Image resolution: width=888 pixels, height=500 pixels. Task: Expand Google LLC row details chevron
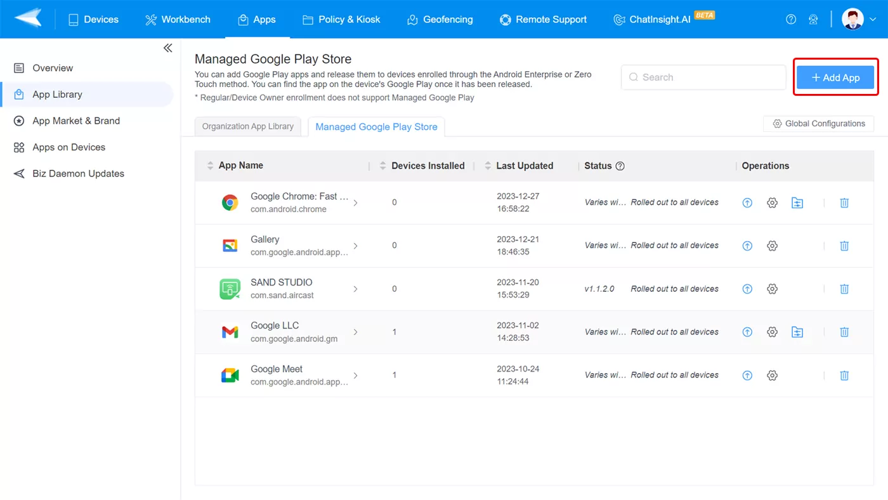(x=355, y=332)
